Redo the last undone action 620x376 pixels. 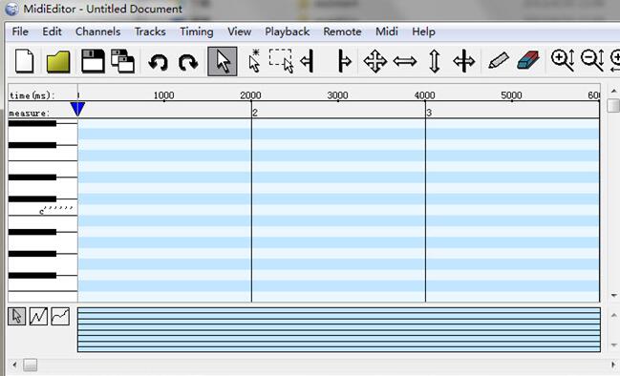188,62
